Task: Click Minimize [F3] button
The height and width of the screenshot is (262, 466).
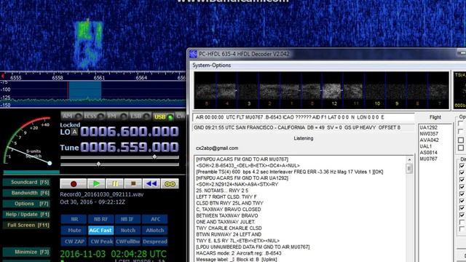Action: (x=26, y=252)
